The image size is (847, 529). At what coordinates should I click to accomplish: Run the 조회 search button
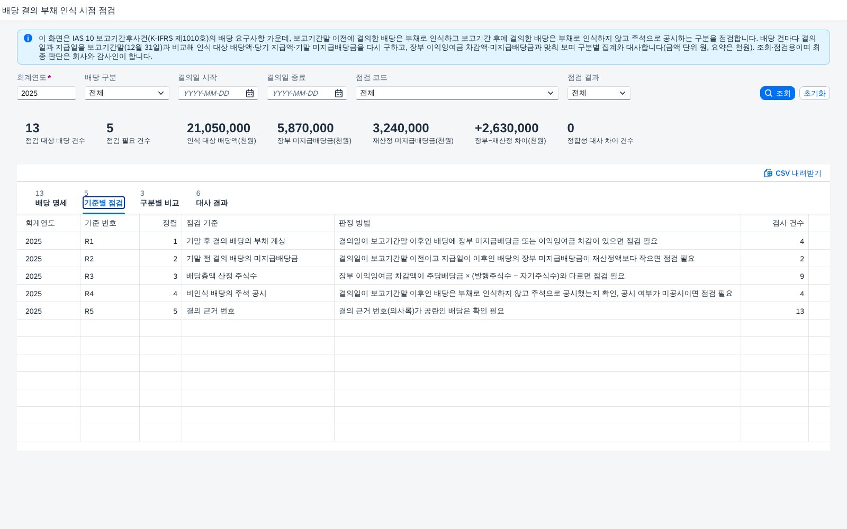click(x=778, y=93)
